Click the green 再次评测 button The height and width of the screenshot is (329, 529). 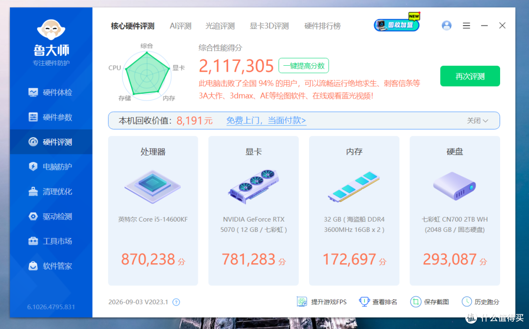click(470, 76)
